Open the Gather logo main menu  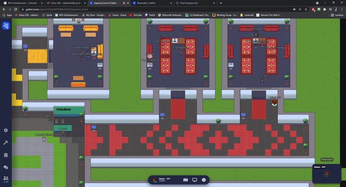(6, 26)
